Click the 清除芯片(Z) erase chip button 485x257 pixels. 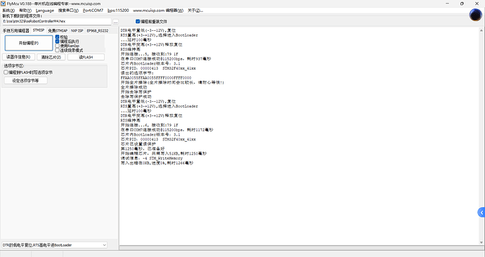pyautogui.click(x=51, y=57)
